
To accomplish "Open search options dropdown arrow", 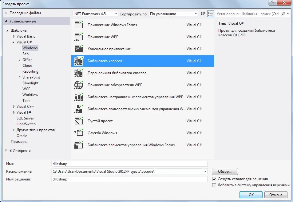I will pos(288,14).
